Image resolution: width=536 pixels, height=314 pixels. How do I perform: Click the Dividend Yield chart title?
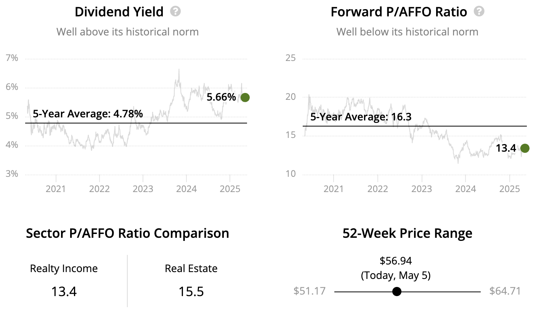(119, 12)
